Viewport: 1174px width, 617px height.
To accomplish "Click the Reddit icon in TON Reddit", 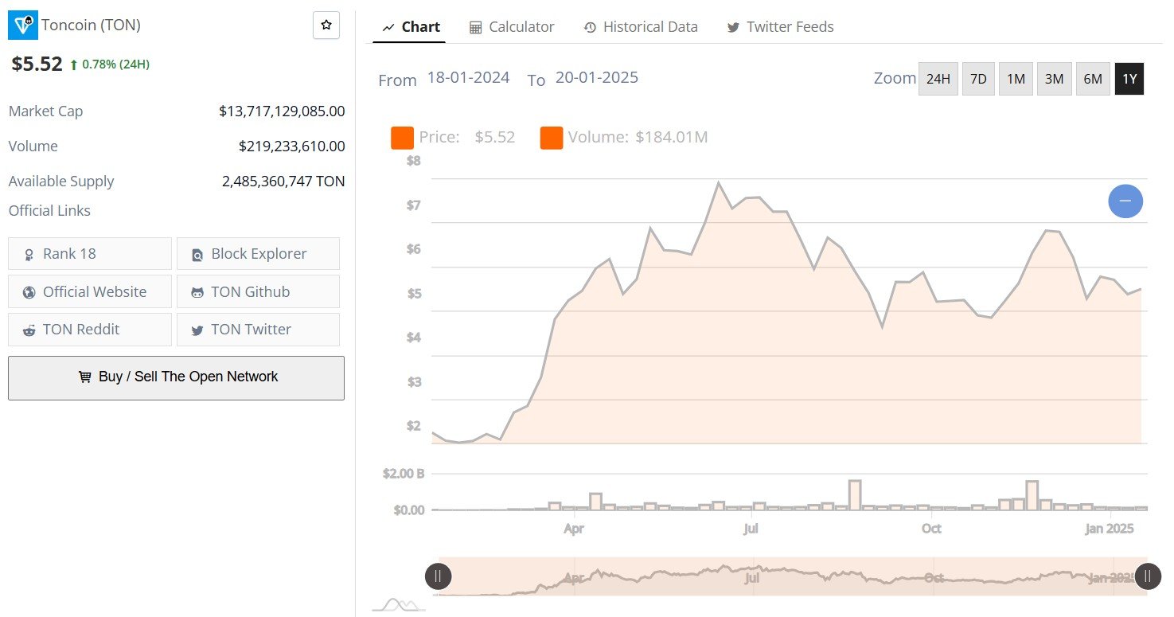I will (x=29, y=330).
